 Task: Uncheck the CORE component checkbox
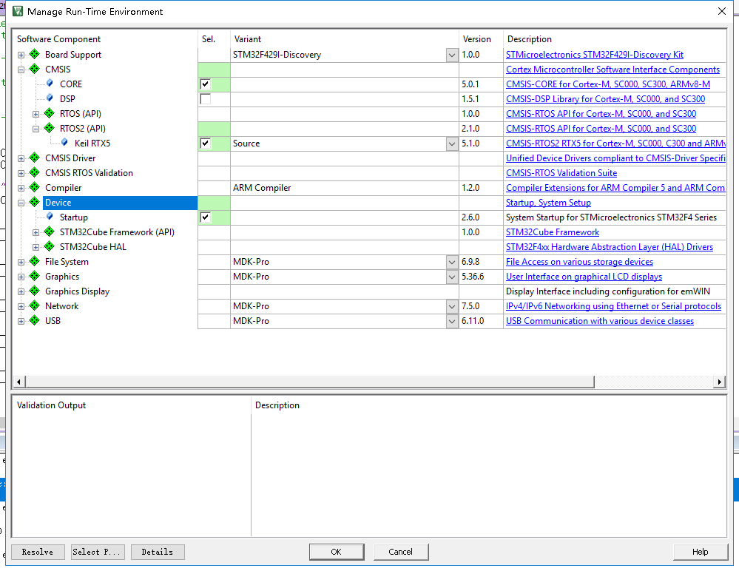click(x=206, y=84)
